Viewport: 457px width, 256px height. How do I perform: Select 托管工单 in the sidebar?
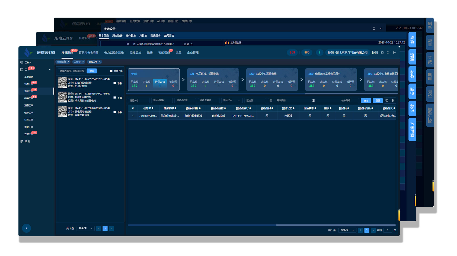point(28,84)
